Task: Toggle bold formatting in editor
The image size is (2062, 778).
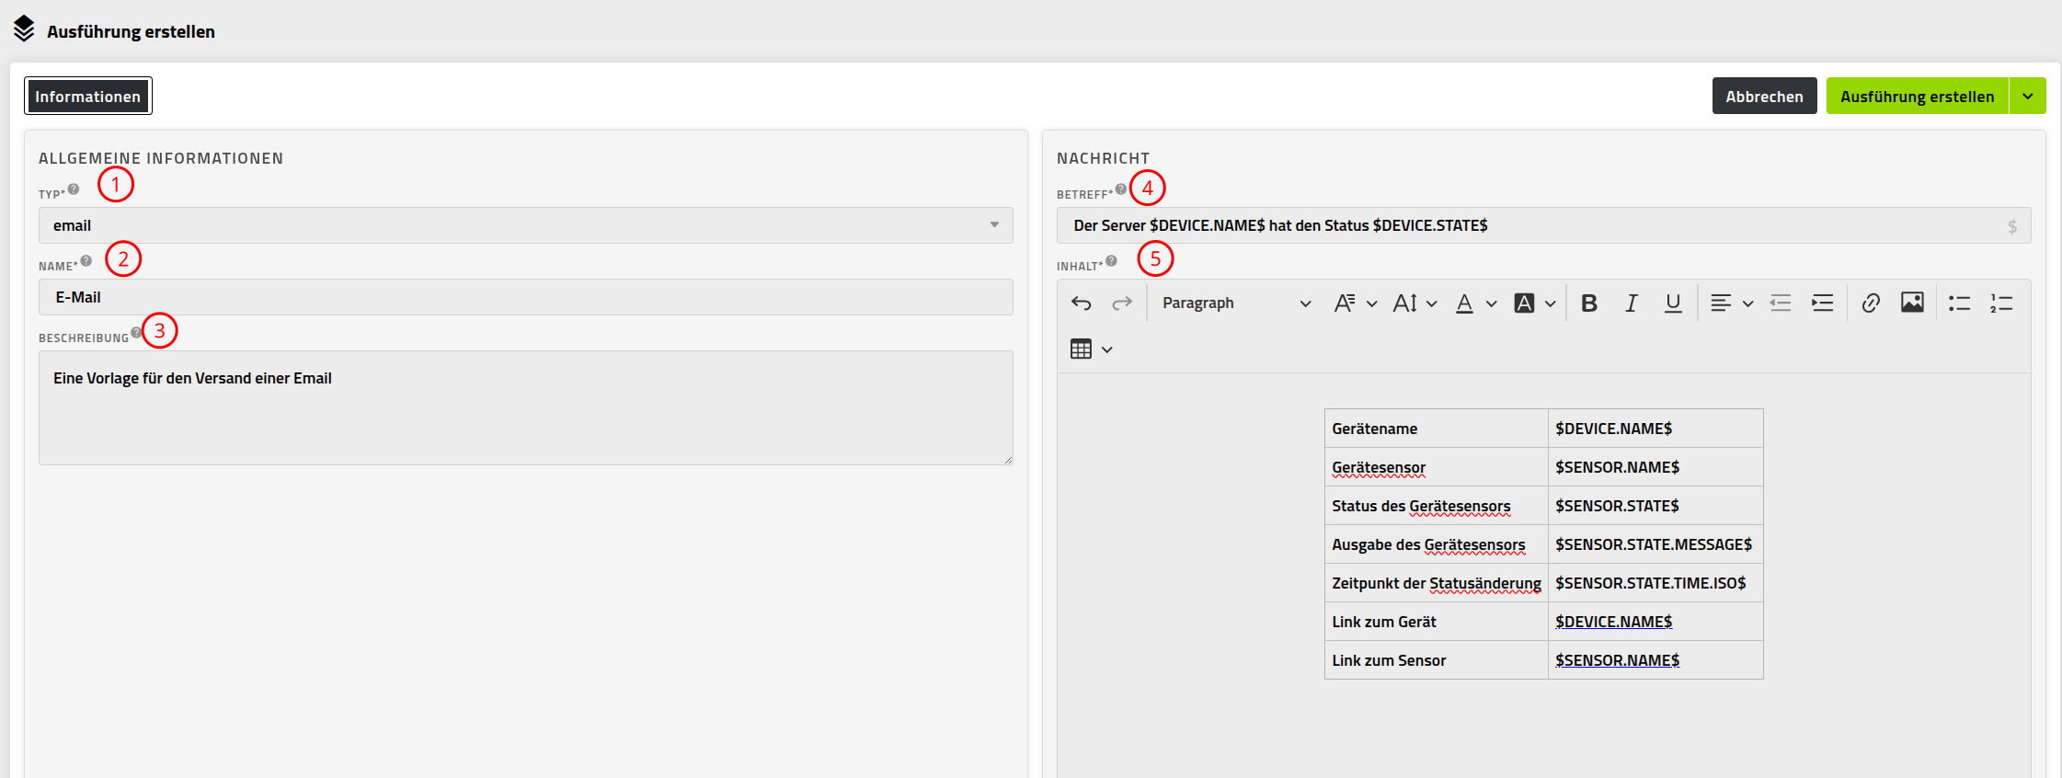Action: tap(1589, 303)
